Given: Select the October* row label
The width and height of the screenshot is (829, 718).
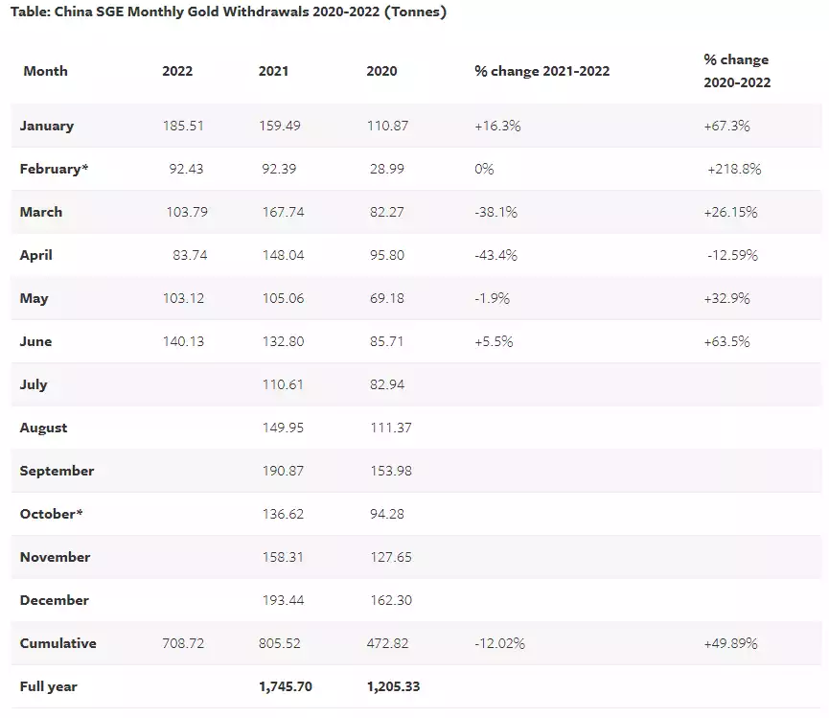Looking at the screenshot, I should pyautogui.click(x=51, y=514).
